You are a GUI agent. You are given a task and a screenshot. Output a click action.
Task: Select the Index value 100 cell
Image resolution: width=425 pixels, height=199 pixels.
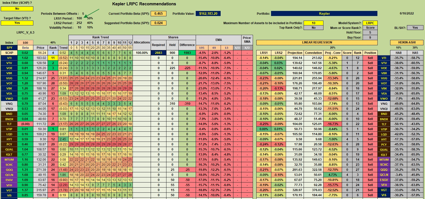click(25, 42)
